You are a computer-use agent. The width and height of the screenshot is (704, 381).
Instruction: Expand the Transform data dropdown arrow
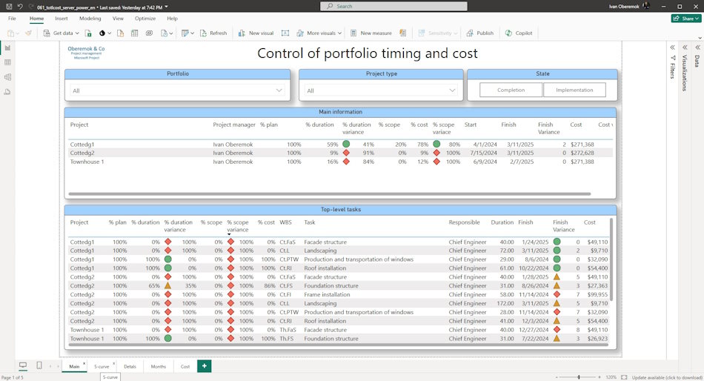click(x=192, y=33)
